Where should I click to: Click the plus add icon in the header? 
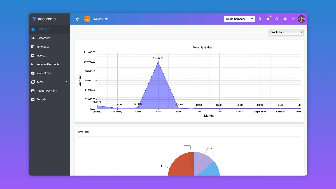tap(259, 19)
